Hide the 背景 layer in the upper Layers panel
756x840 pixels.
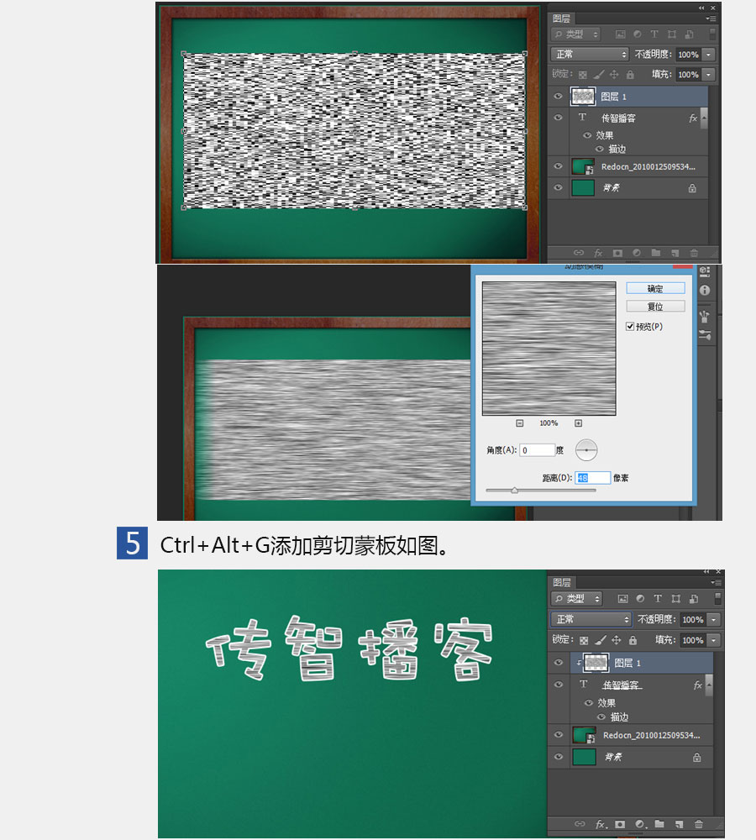pyautogui.click(x=558, y=187)
